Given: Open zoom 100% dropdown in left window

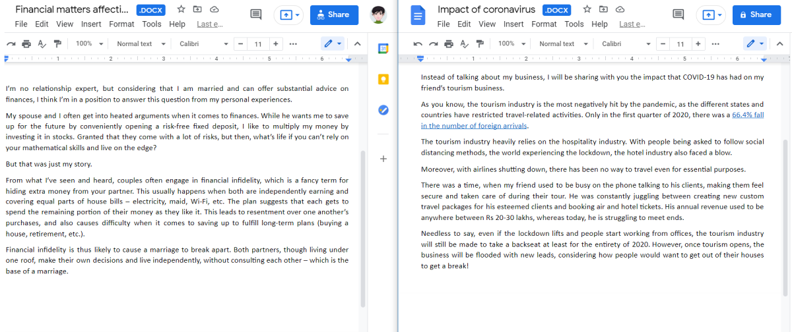Looking at the screenshot, I should [90, 44].
